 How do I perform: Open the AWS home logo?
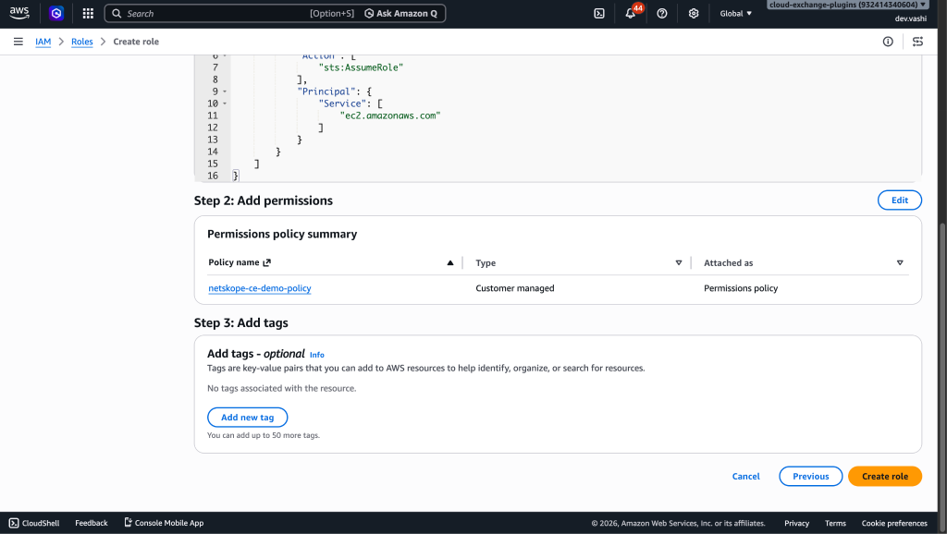19,13
